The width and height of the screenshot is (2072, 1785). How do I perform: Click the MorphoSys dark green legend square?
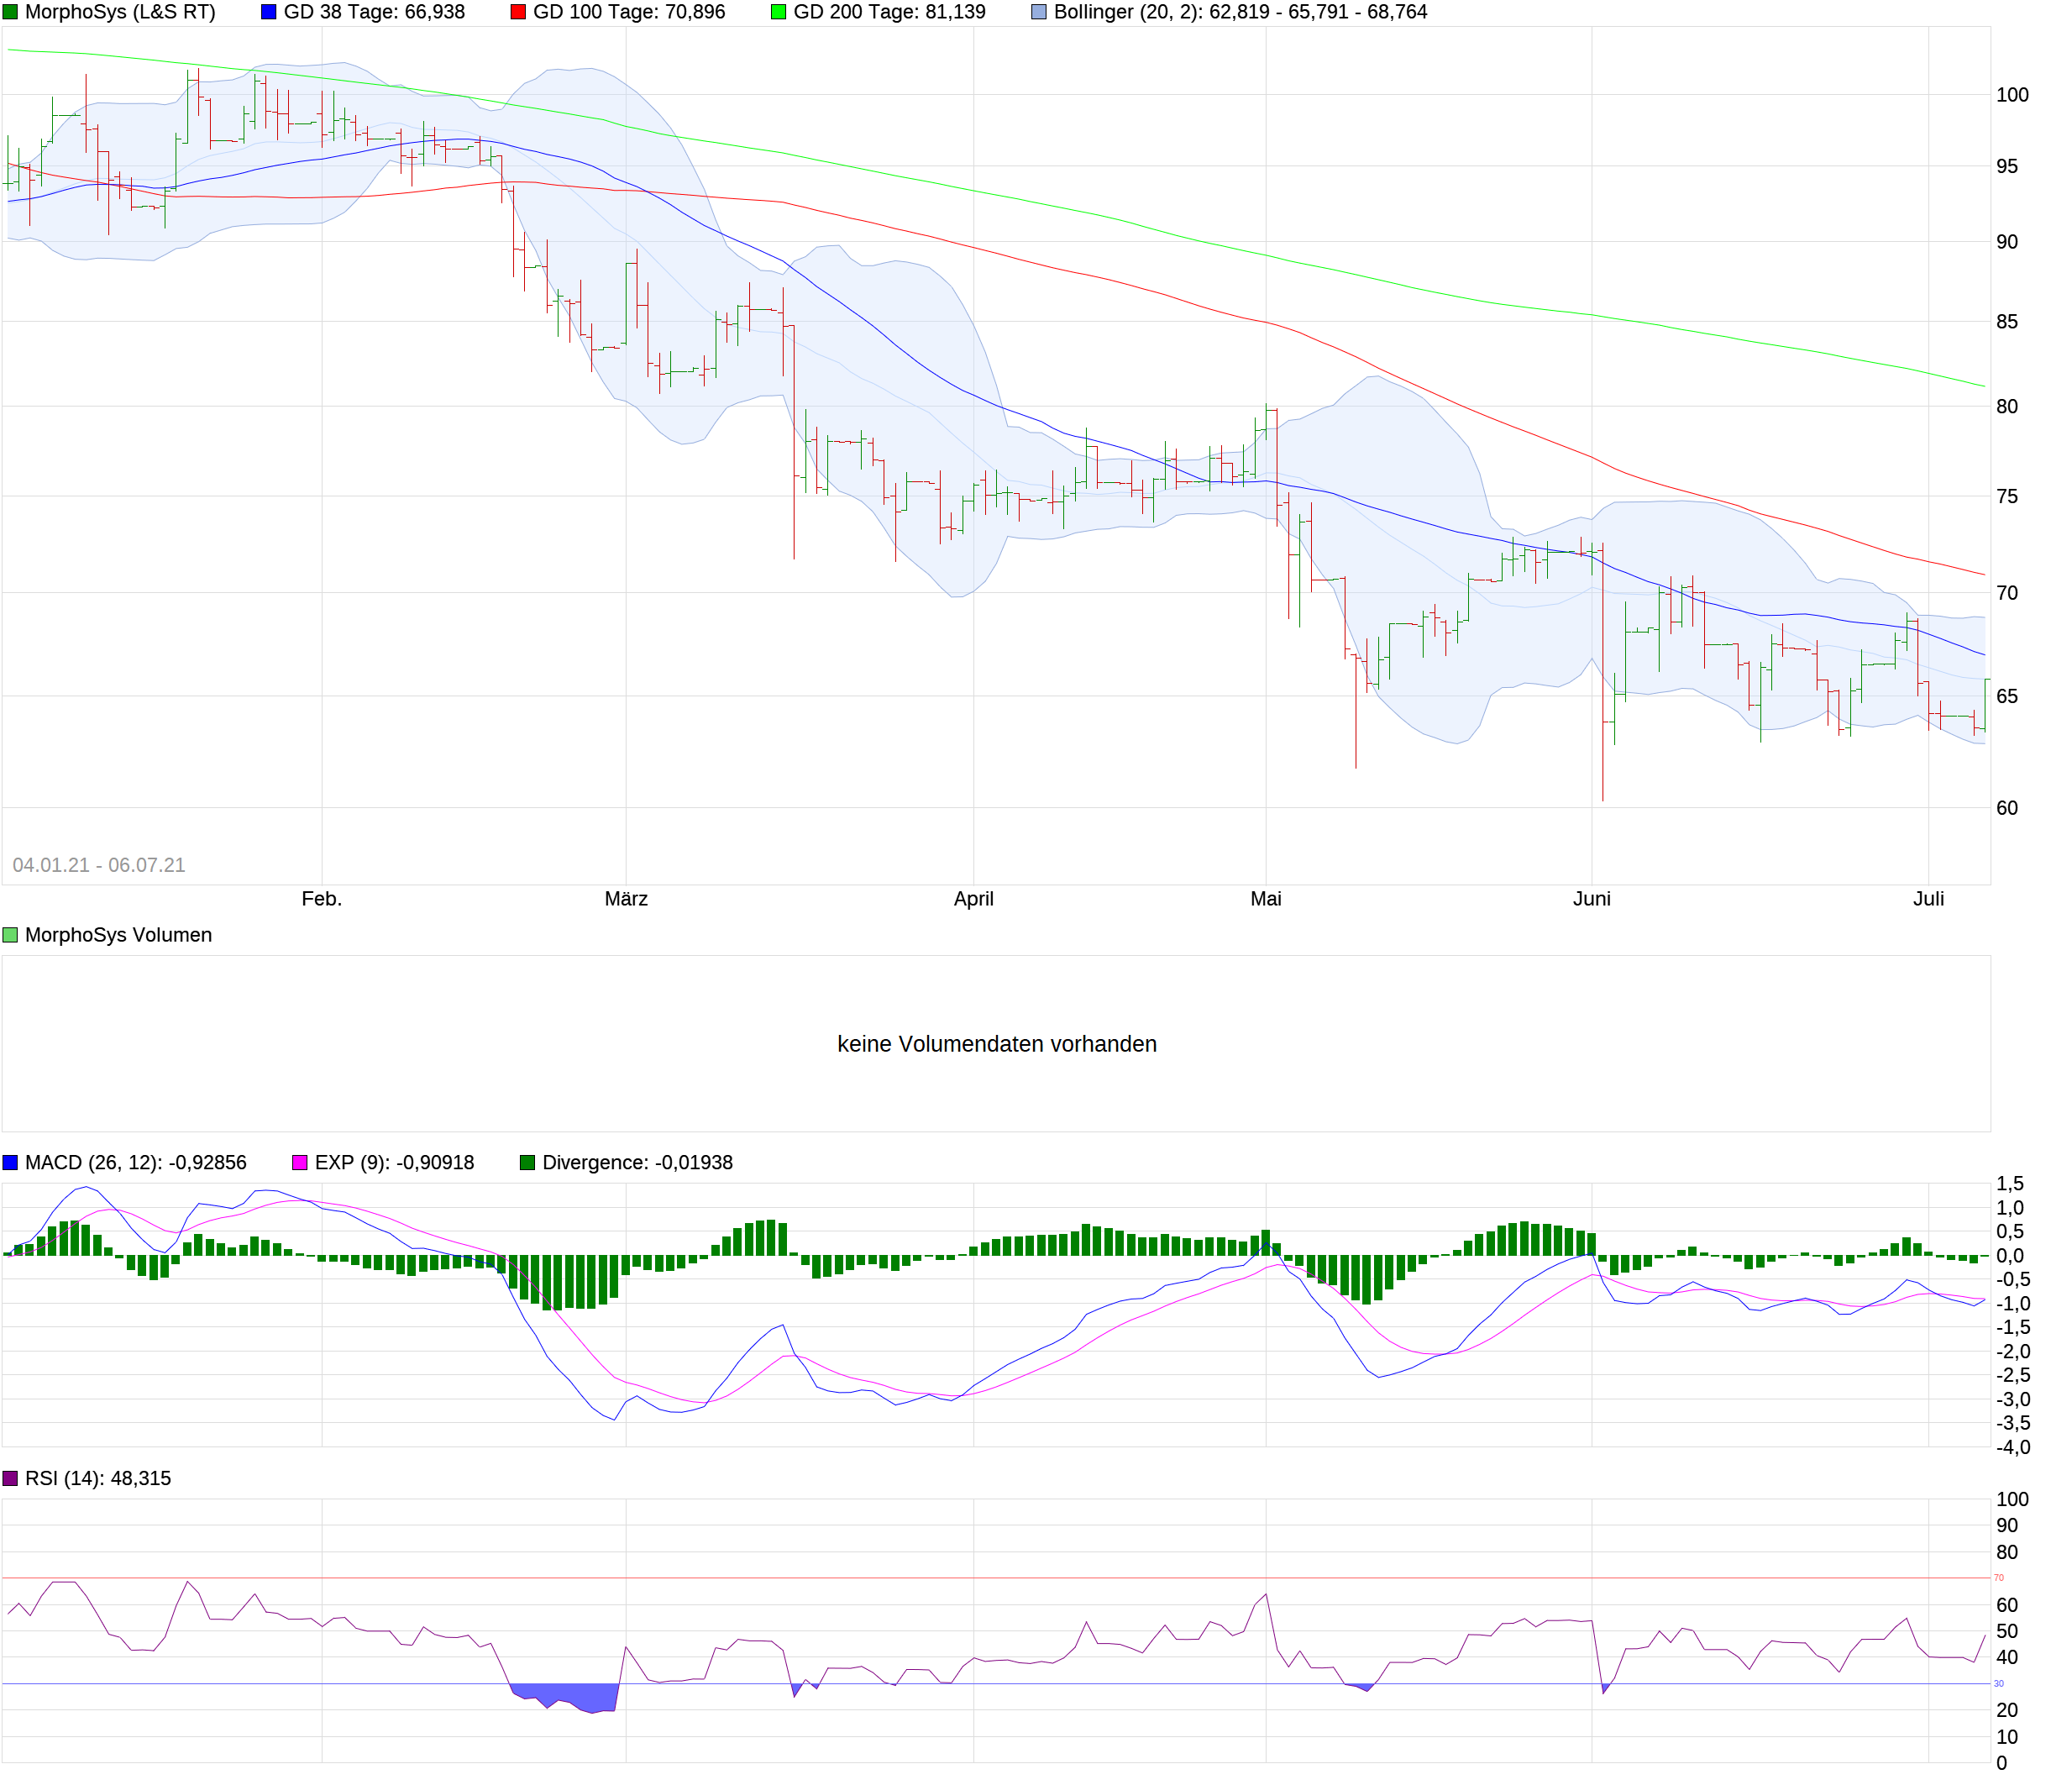coord(10,12)
